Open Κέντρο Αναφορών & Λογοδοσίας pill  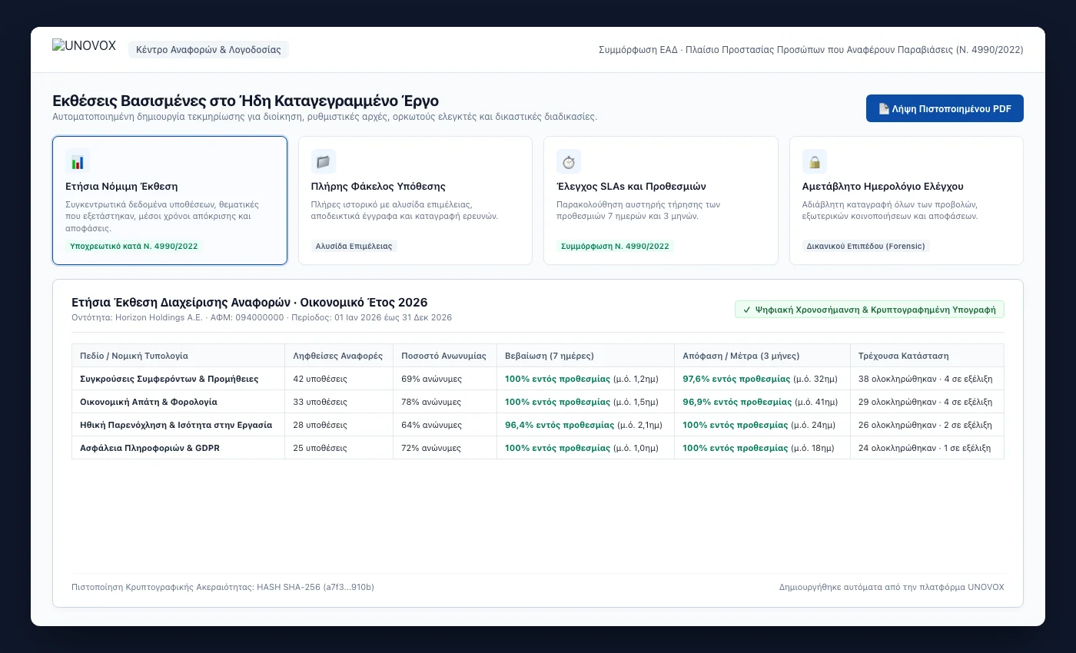208,50
